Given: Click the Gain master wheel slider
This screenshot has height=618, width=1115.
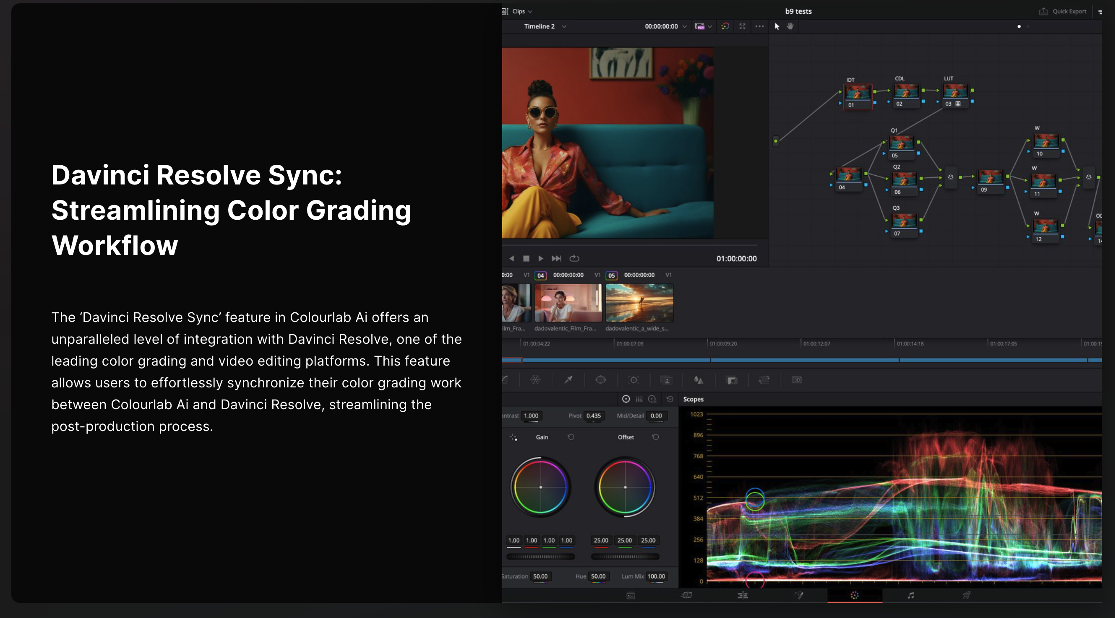Looking at the screenshot, I should 541,557.
